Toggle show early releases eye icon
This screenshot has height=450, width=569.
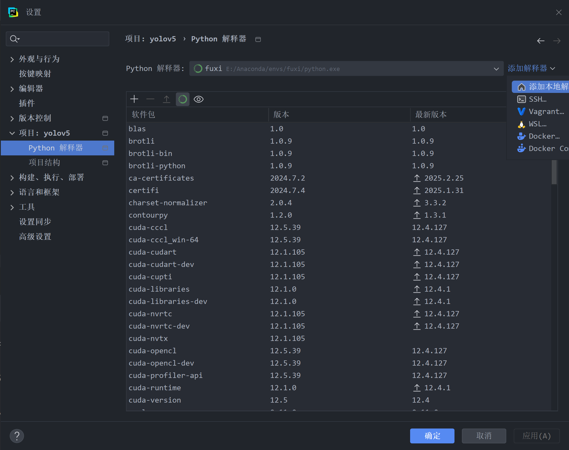(x=199, y=99)
